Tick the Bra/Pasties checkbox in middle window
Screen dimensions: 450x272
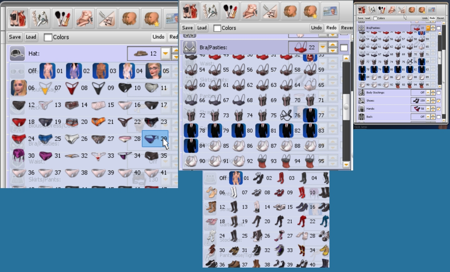[344, 48]
